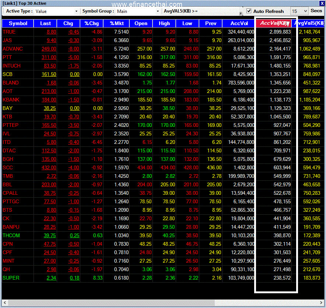326x308 pixels.
Task: Click TRUE last price 8.80
Action: pyautogui.click(x=52, y=32)
